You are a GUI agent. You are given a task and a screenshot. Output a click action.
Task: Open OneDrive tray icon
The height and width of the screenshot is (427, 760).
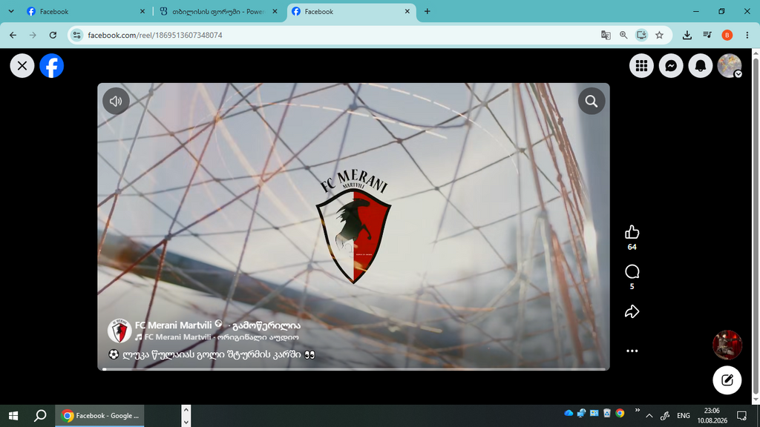(x=569, y=413)
